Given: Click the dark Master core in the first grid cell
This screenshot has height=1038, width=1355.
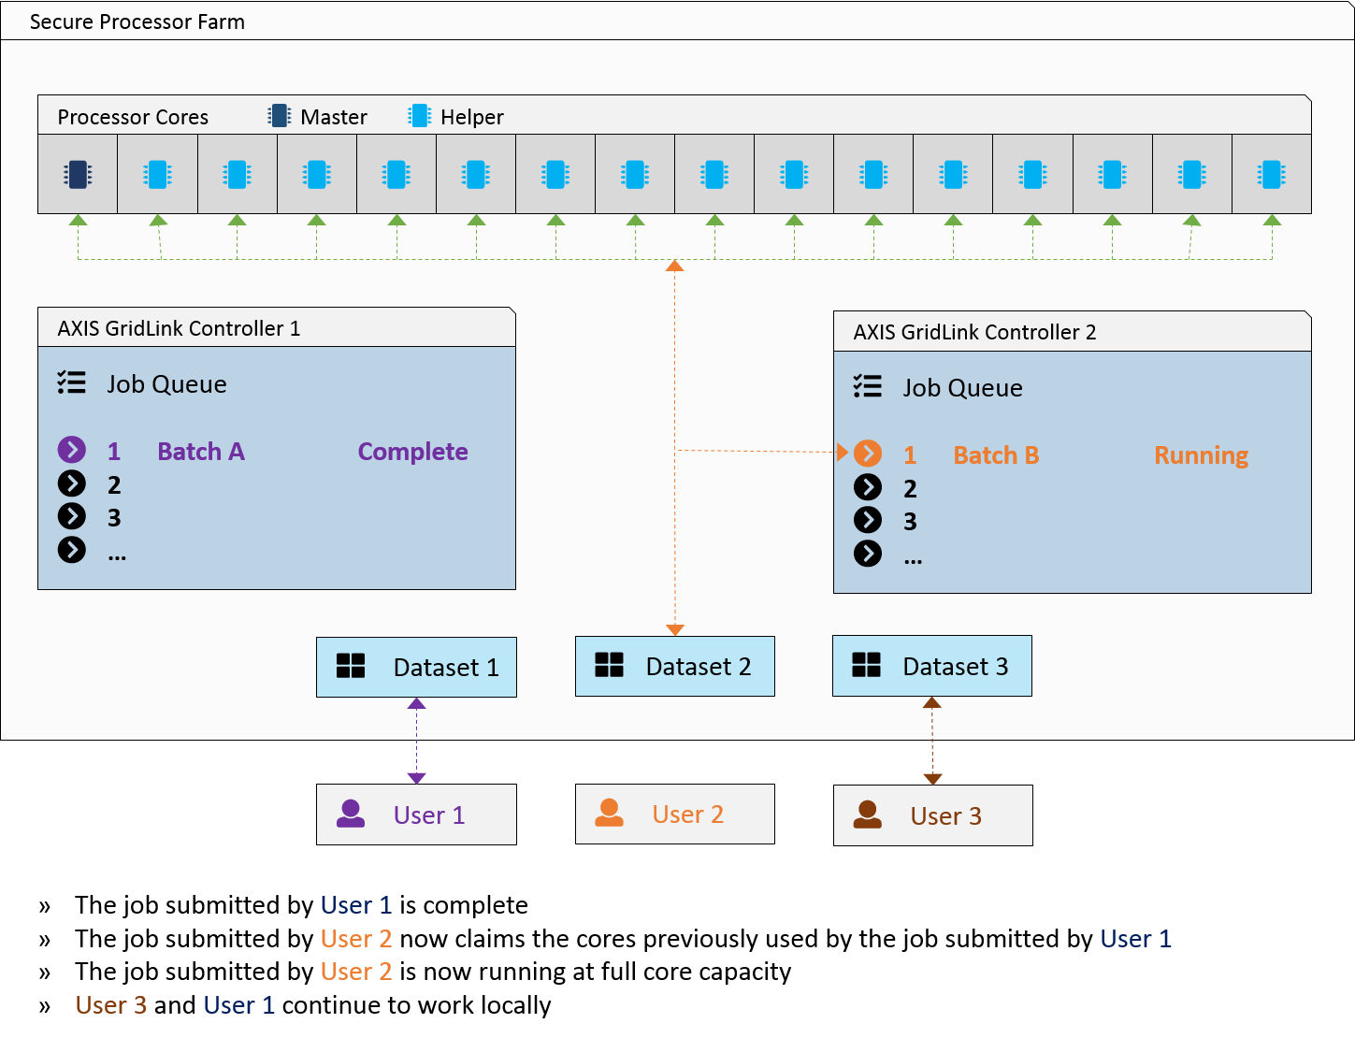Looking at the screenshot, I should click(78, 175).
